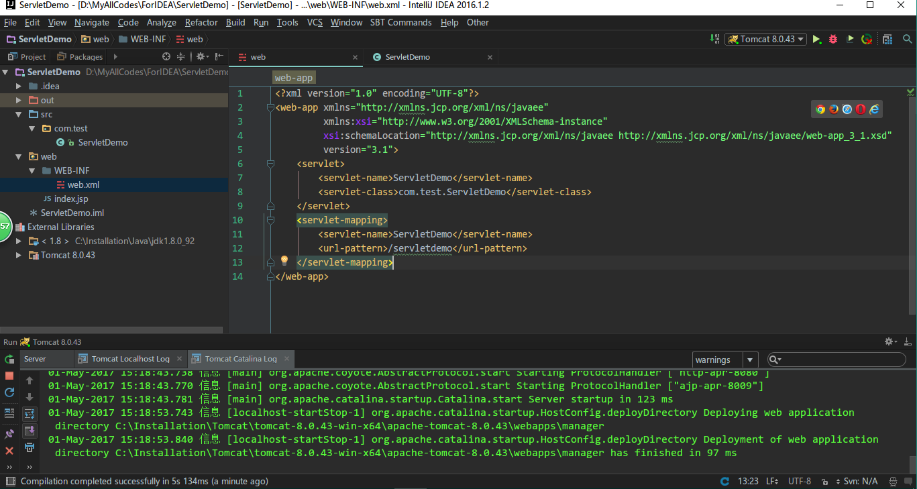Screen dimensions: 917x489
Task: Move up in console stack trace
Action: click(30, 380)
